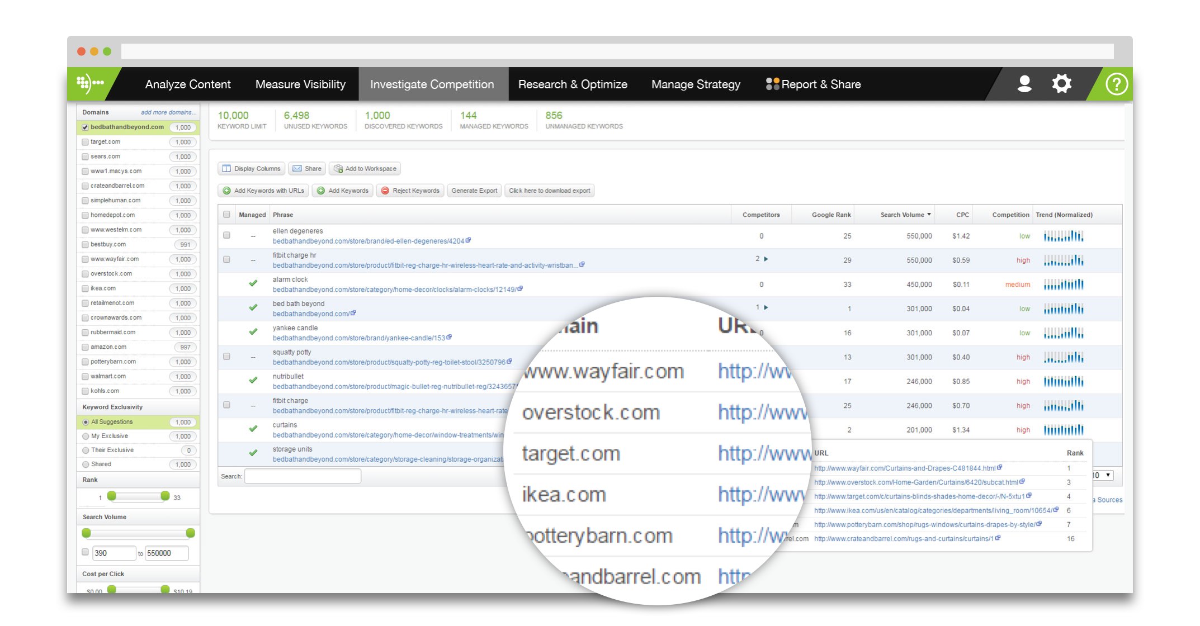Toggle the bedbathandbeyond.com domain checkbox
The image size is (1200, 626).
tap(86, 127)
